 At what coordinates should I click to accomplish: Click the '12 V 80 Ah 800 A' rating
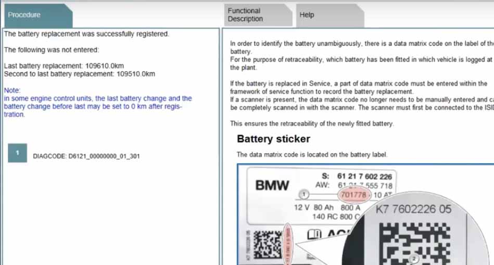327,208
